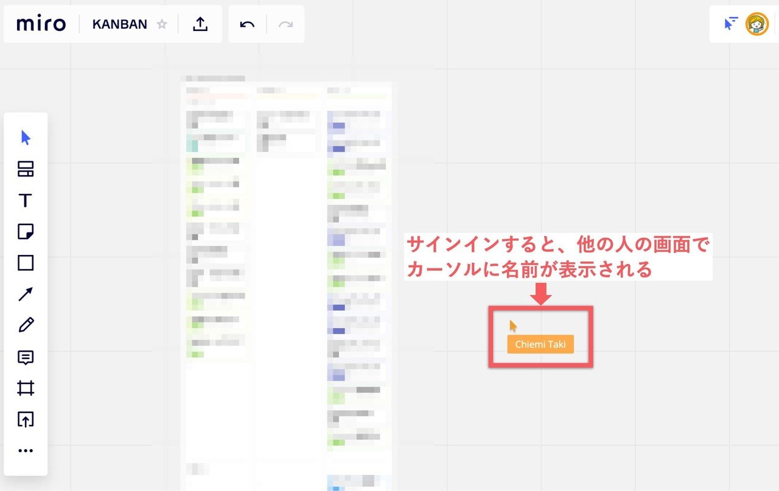Click the export/share upload icon in the header
Image resolution: width=779 pixels, height=491 pixels.
click(x=200, y=24)
